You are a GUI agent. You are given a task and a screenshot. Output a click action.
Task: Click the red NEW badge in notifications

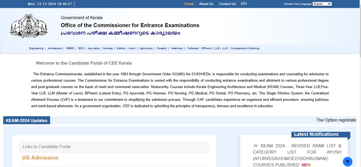(306, 165)
